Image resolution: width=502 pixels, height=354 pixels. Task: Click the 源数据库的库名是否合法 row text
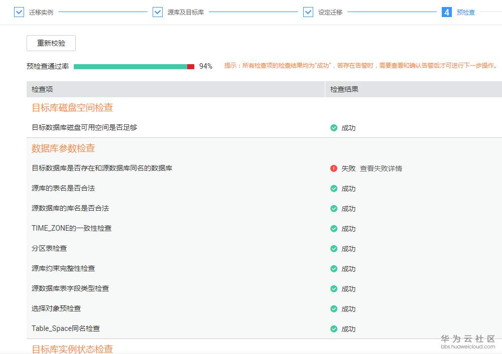[x=70, y=208]
